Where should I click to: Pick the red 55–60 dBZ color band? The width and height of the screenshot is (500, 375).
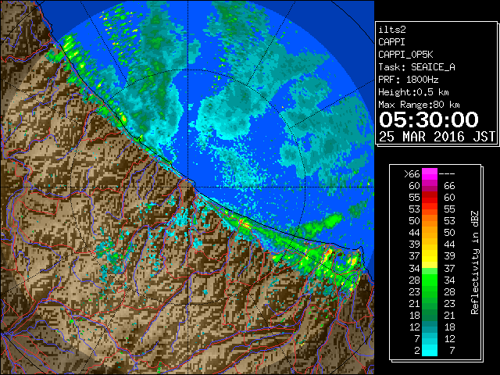point(430,198)
